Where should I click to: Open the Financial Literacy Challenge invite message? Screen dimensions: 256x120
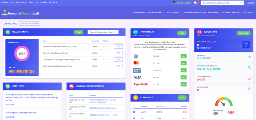pos(103,101)
